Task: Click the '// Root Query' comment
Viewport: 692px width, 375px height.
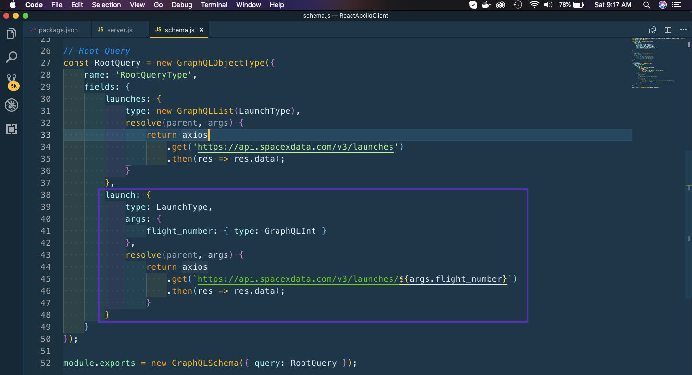Action: coord(97,51)
